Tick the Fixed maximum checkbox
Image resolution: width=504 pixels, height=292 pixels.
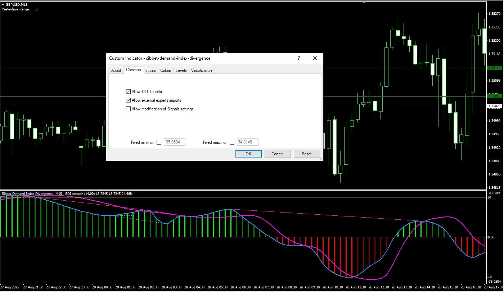(x=232, y=142)
